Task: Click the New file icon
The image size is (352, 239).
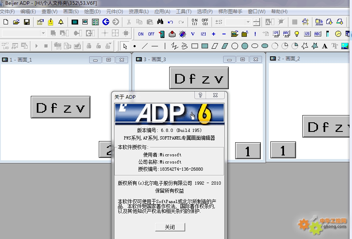Action: [x=6, y=22]
